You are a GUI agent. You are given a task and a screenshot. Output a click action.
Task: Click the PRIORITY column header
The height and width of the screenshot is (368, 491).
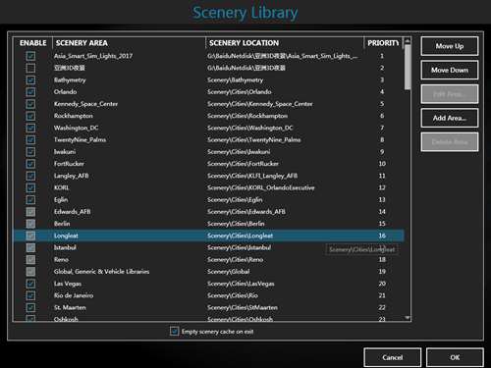click(x=383, y=43)
